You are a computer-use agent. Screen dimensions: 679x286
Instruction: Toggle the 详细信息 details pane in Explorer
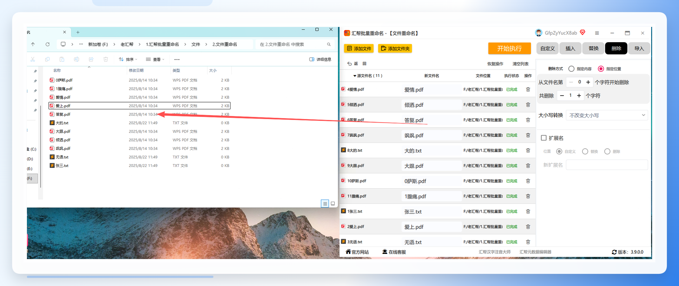(x=320, y=60)
